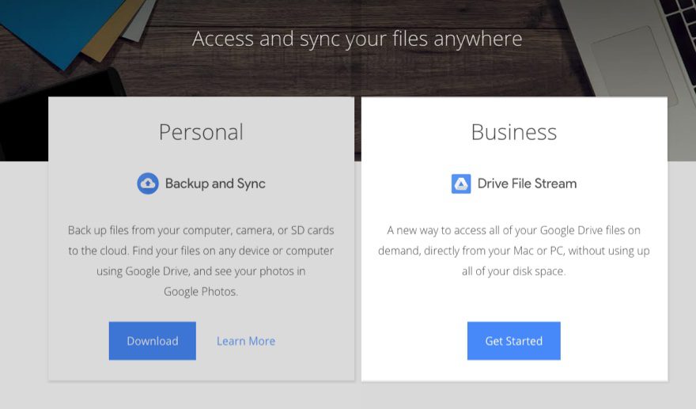
Task: Click the 'A new way to access' description
Action: (x=514, y=251)
